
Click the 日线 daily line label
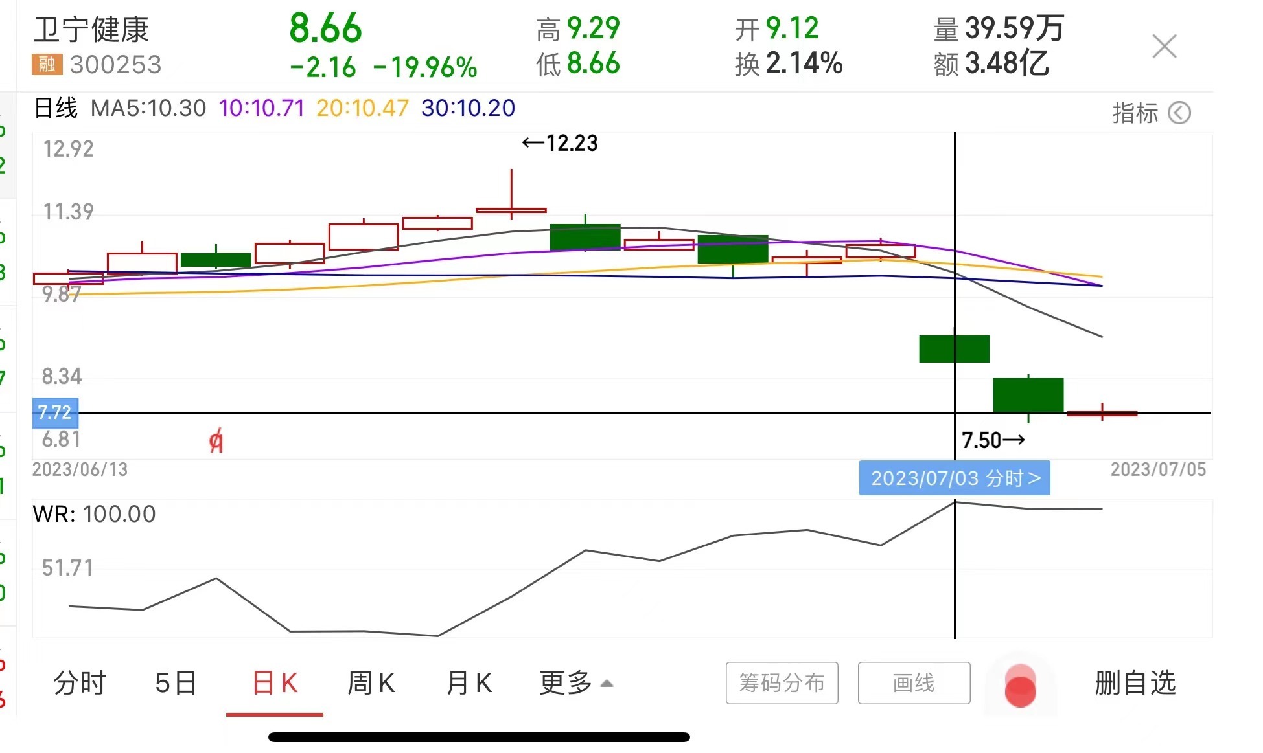point(56,108)
